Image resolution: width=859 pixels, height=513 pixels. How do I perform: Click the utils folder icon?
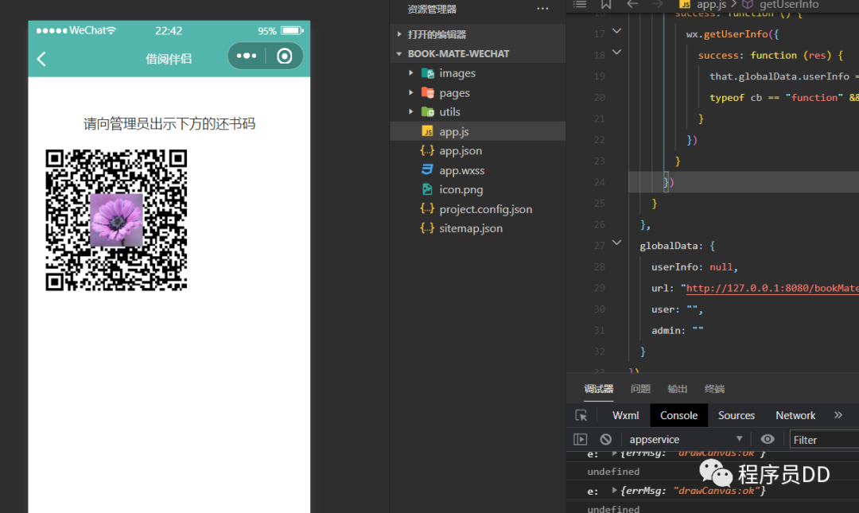(428, 112)
